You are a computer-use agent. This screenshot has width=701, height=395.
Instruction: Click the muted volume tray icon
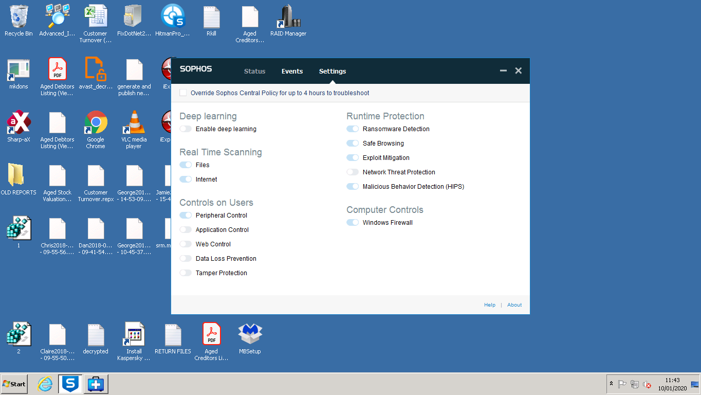(647, 384)
